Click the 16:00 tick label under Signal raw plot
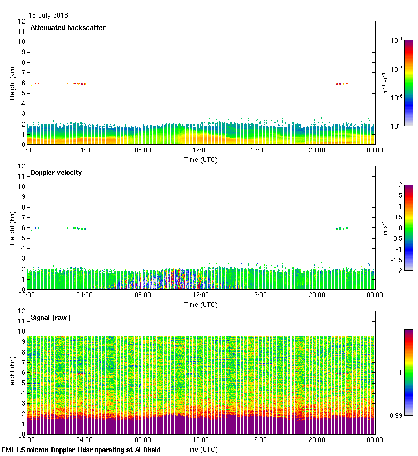418x456 pixels. point(259,440)
